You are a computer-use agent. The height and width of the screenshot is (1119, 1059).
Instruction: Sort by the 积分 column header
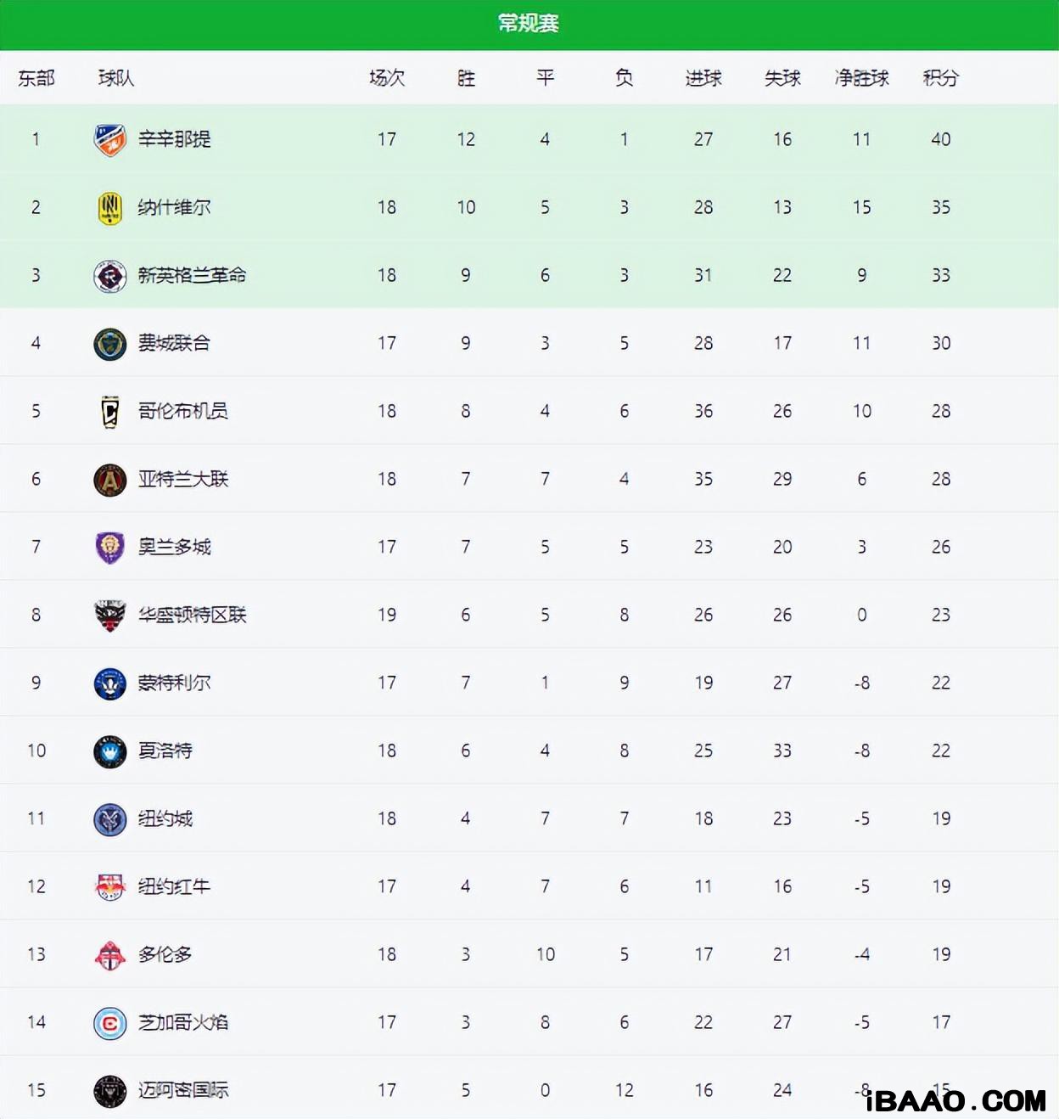(941, 78)
